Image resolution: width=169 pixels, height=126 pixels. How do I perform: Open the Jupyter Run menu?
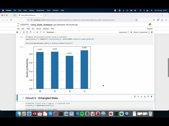(x=33, y=29)
